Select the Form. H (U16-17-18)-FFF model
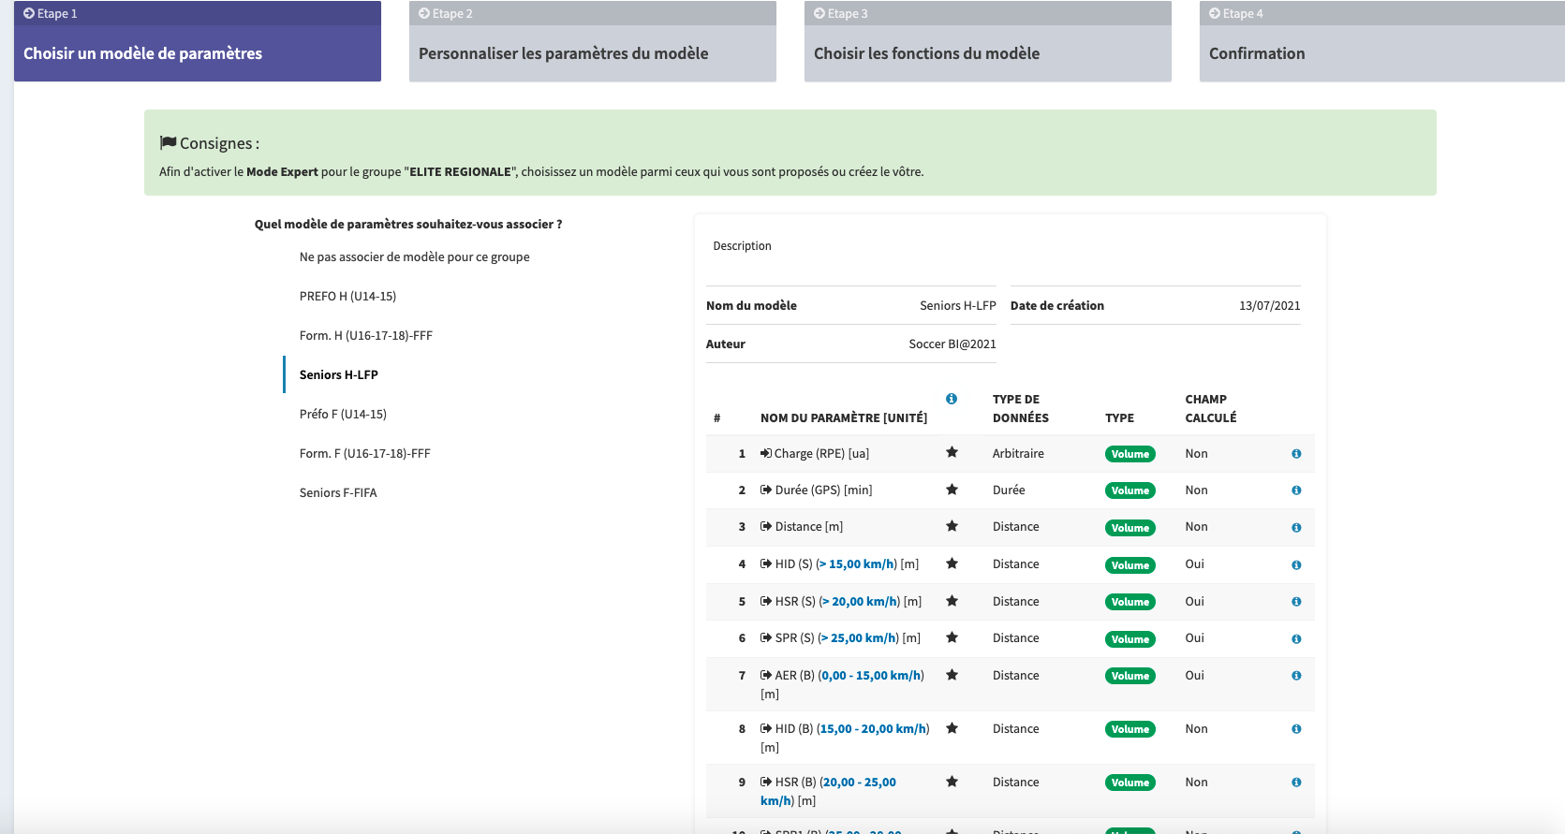This screenshot has height=834, width=1565. click(x=366, y=335)
